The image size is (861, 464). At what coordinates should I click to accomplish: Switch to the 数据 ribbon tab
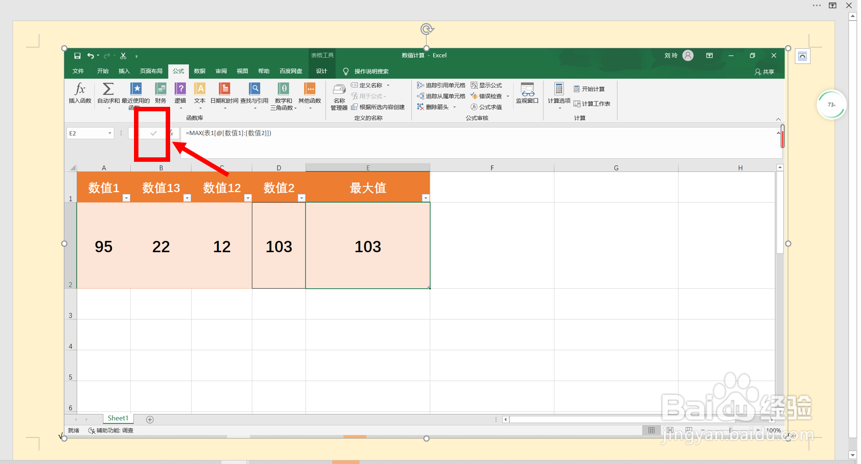(x=200, y=71)
